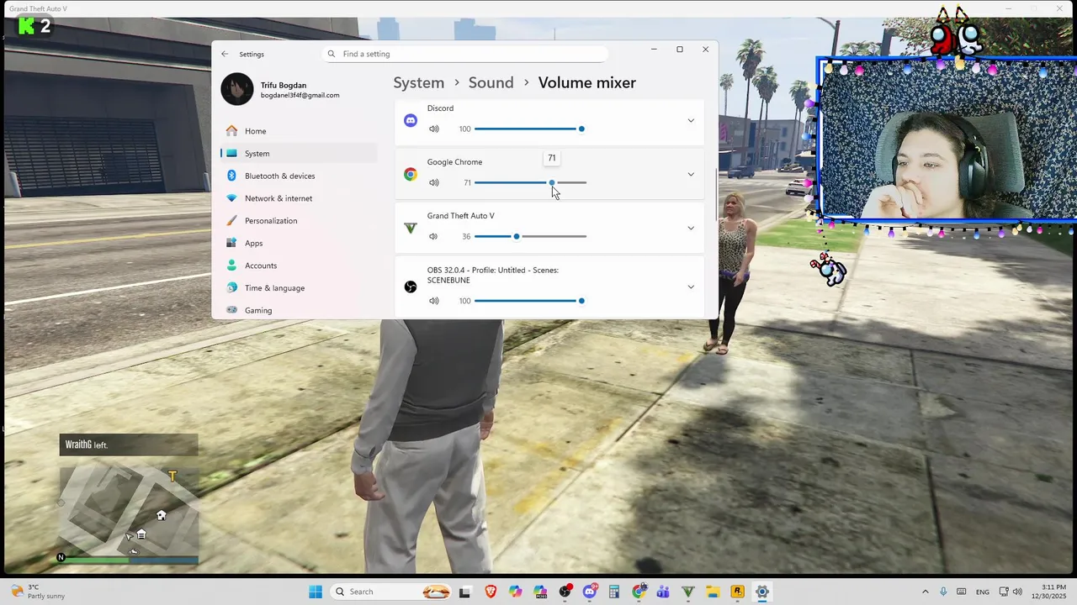Mute Google Chrome via its speaker icon
This screenshot has height=605, width=1077.
[x=434, y=182]
